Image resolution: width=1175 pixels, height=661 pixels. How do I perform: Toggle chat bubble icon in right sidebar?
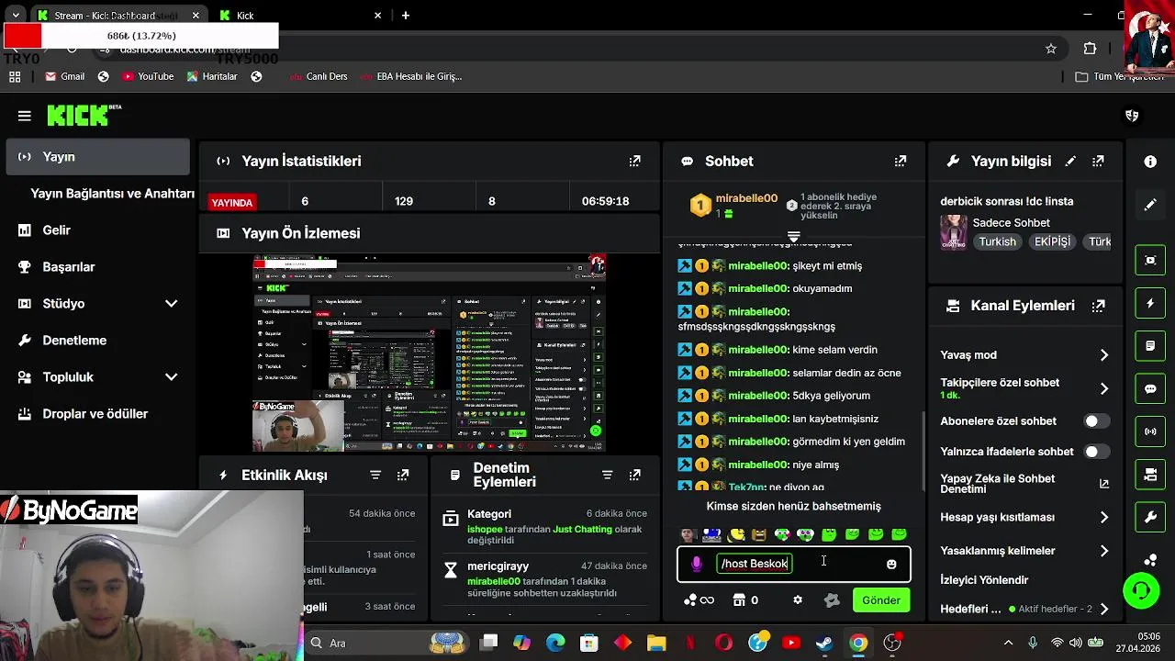[1150, 388]
